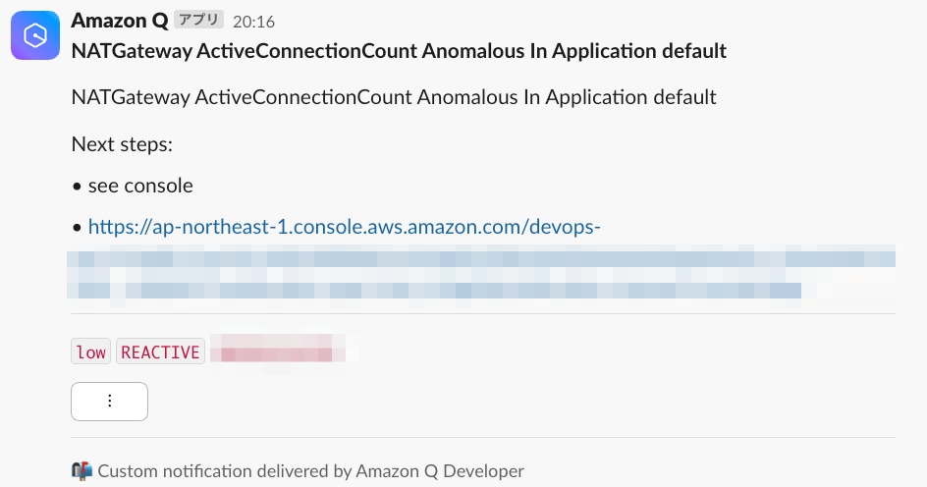Click the non-bold NATGateway description paragraph

[x=394, y=97]
